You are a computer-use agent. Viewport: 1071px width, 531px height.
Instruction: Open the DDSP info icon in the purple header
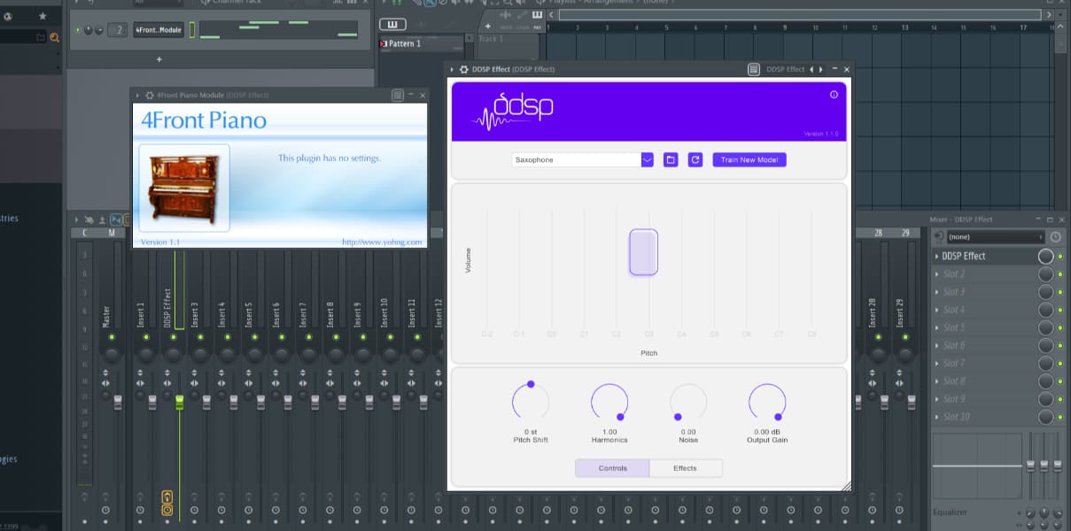click(834, 95)
